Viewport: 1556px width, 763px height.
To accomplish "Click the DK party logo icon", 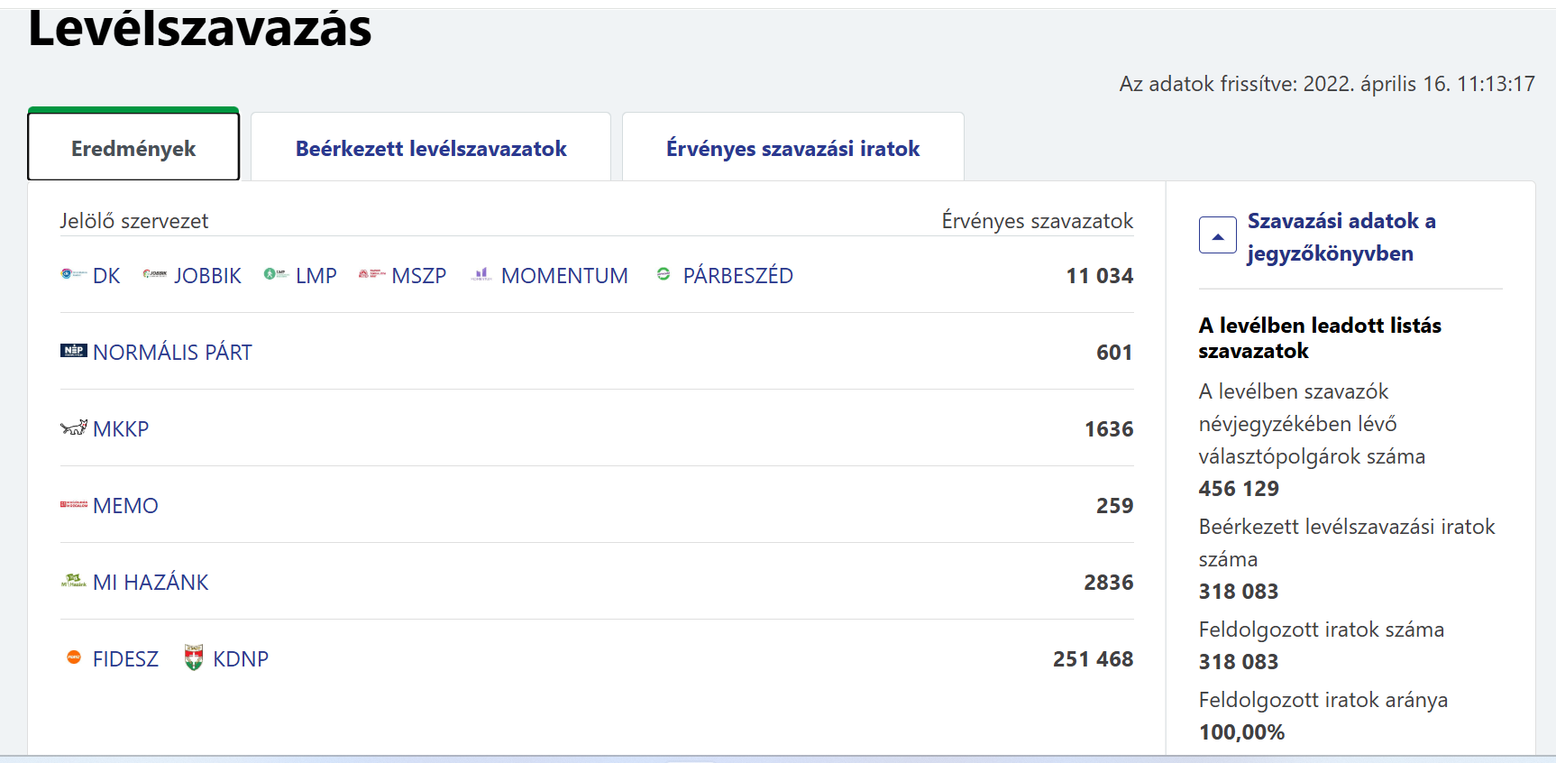I will 73,274.
